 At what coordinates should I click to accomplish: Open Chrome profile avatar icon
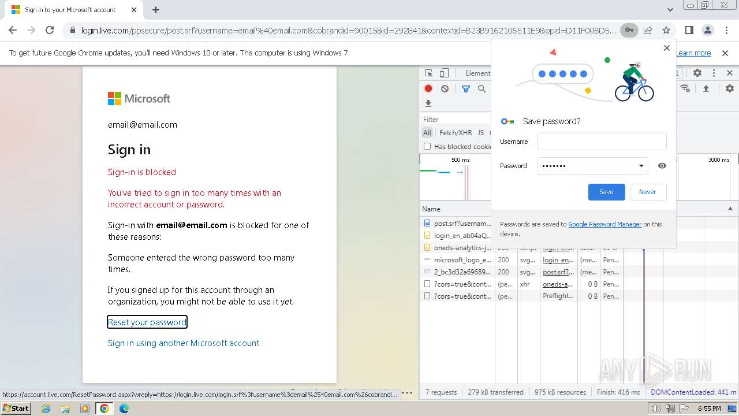[707, 30]
